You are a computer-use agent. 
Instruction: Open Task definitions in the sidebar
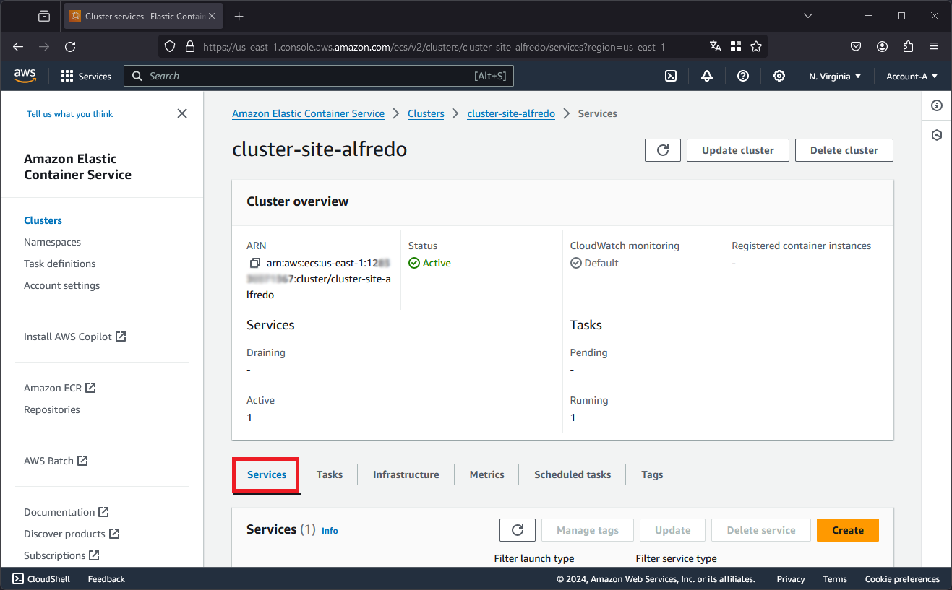pos(60,264)
